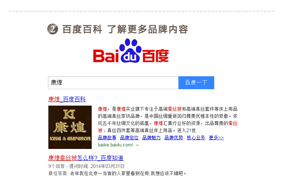Click the 康煌 encyclopedia description snippet
Image resolution: width=283 pixels, height=184 pixels.
point(168,120)
